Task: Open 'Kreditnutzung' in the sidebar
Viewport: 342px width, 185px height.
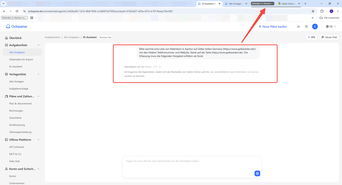Action: pyautogui.click(x=17, y=125)
